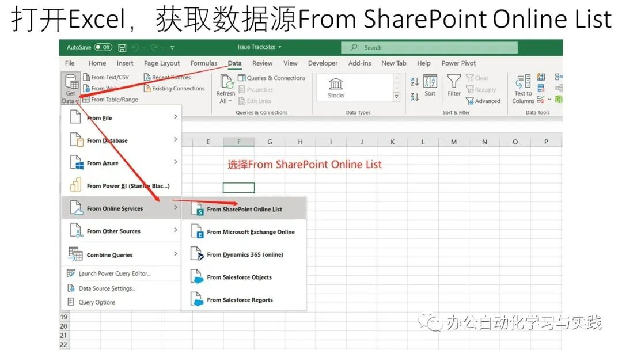Switch to the Home tab
The width and height of the screenshot is (622, 350).
coord(97,63)
